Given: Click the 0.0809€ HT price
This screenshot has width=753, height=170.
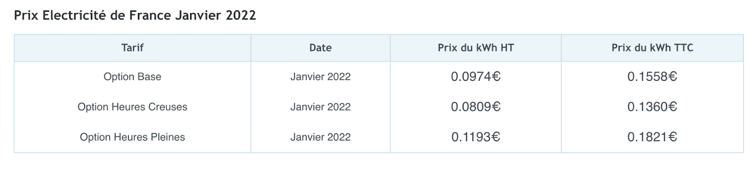Looking at the screenshot, I should coord(476,107).
